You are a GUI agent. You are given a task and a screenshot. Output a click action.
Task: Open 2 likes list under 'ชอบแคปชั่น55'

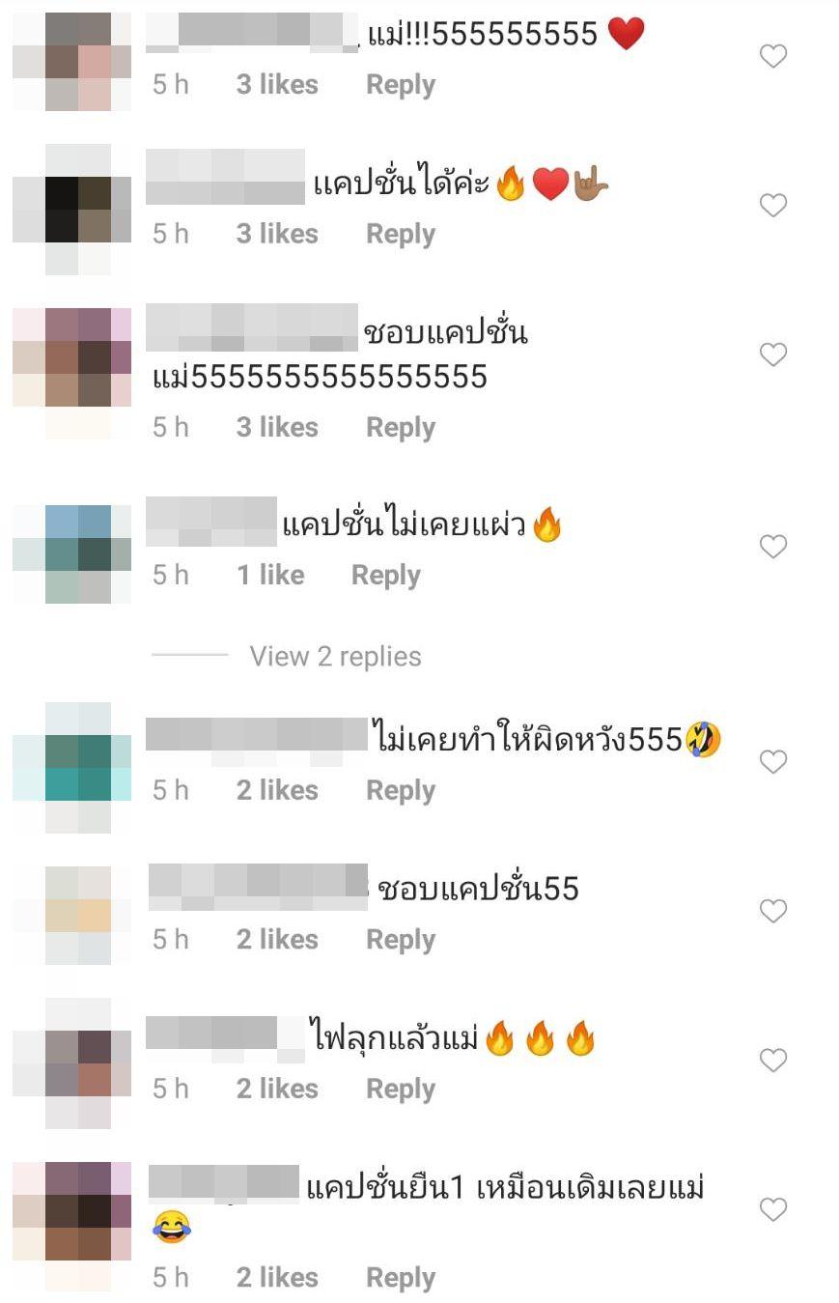coord(277,939)
